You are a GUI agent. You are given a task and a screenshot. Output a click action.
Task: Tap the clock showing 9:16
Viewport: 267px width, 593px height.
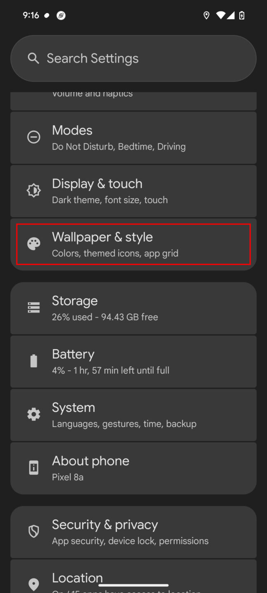[31, 15]
